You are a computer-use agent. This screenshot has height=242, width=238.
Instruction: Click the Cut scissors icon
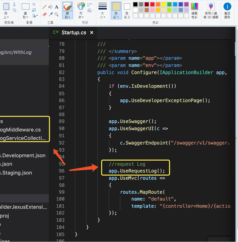coord(14,4)
